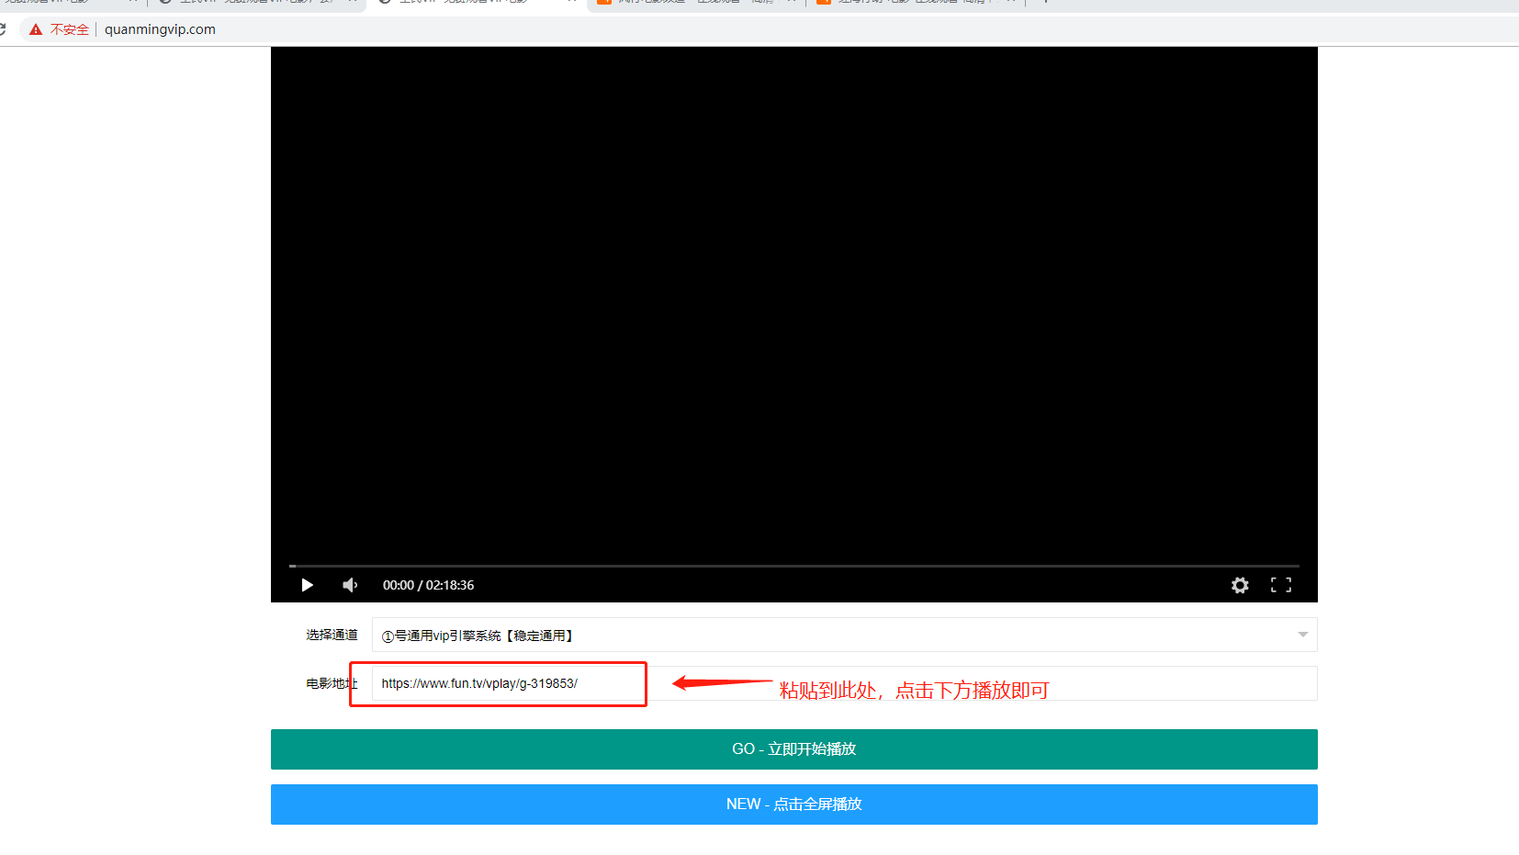
Task: Play the video in the player
Action: (308, 585)
